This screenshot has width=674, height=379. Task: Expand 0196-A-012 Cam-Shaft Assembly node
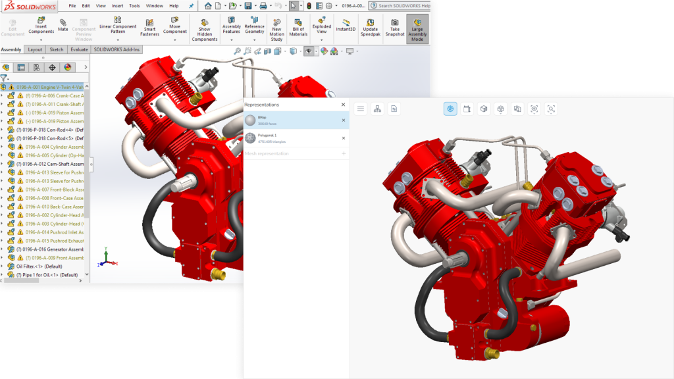tap(2, 164)
